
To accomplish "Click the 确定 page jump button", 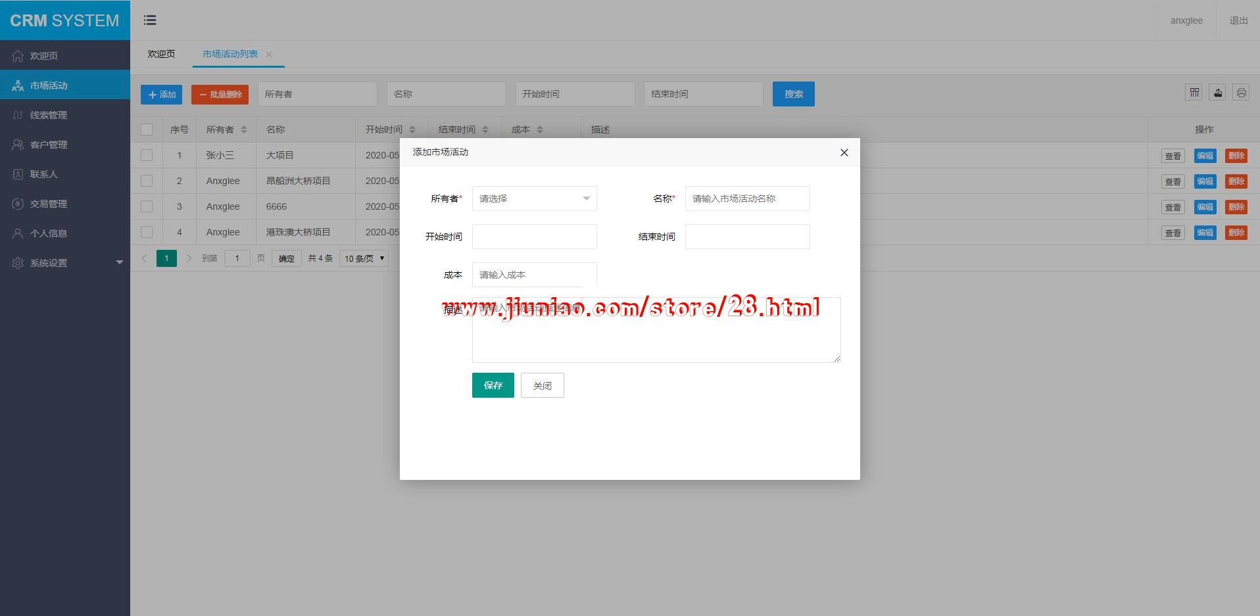I will click(287, 258).
